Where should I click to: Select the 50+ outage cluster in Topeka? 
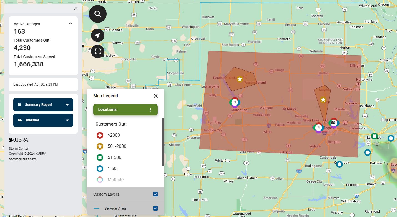pyautogui.click(x=334, y=123)
